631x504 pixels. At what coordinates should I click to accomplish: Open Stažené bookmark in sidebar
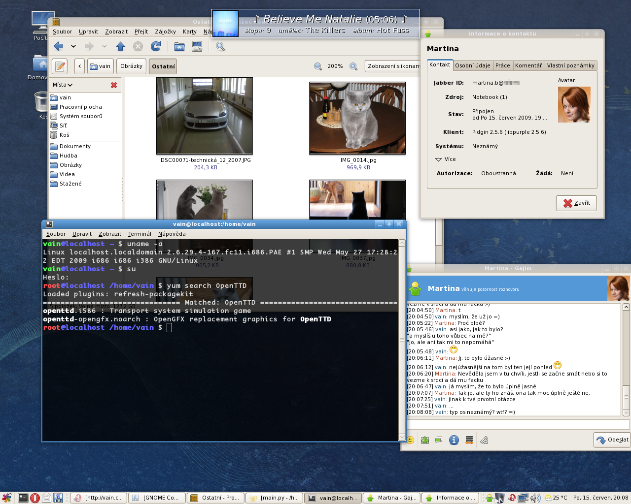pyautogui.click(x=70, y=184)
